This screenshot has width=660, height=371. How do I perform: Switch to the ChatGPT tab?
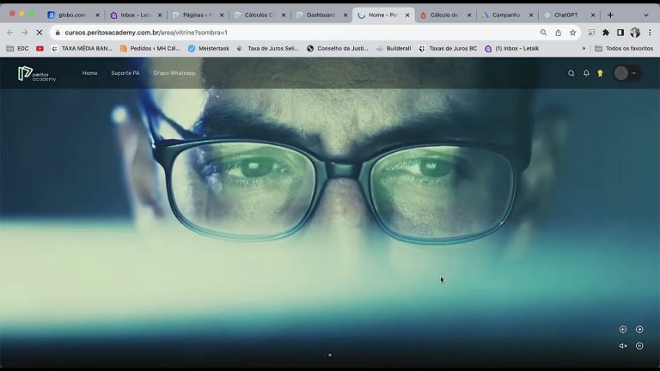coord(565,15)
